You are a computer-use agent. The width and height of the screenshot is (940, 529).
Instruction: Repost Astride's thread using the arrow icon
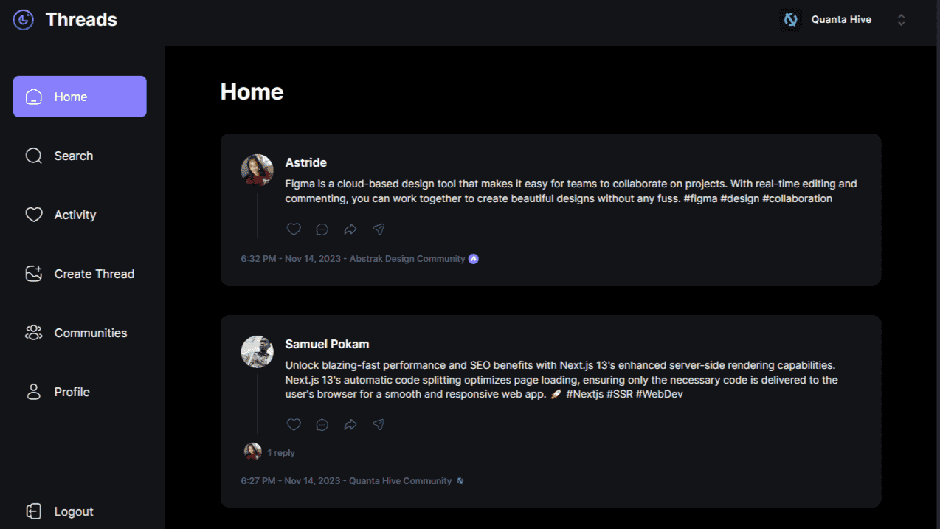pos(350,229)
